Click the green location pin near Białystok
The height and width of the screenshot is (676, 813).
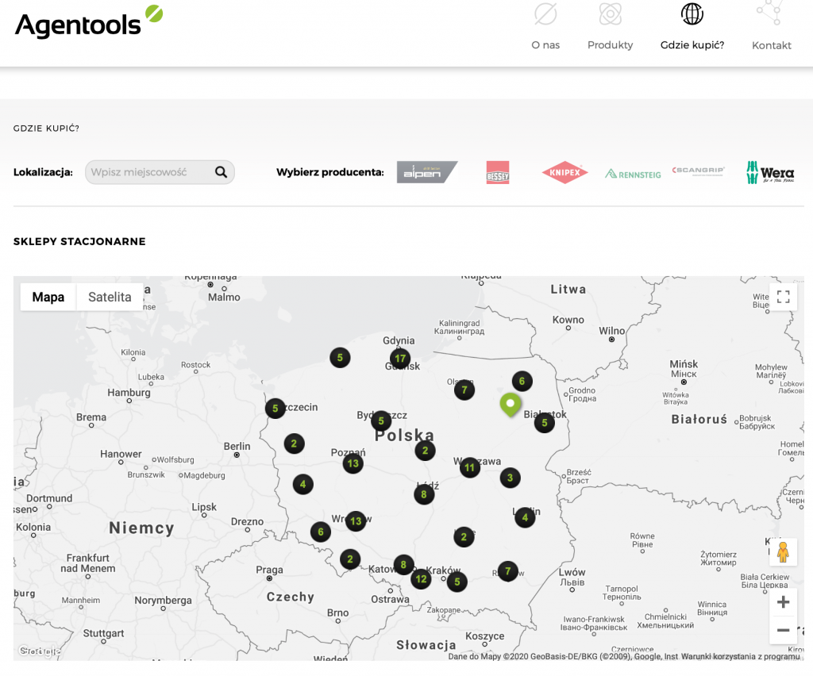click(x=511, y=405)
